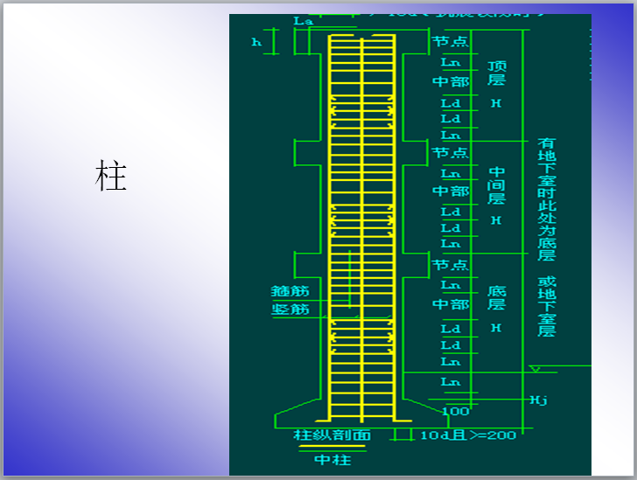Select the 底层 bottom floor label

[x=496, y=297]
